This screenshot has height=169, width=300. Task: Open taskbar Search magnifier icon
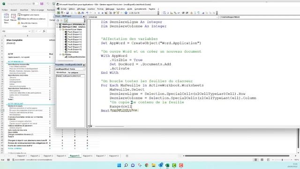[x=126, y=165]
